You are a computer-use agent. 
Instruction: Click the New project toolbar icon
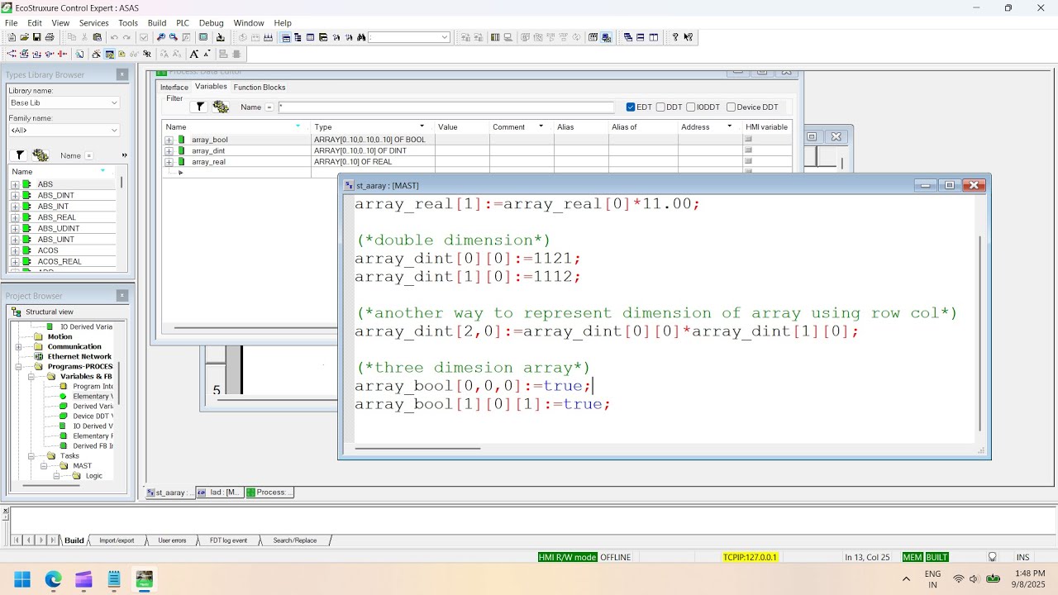[x=12, y=37]
